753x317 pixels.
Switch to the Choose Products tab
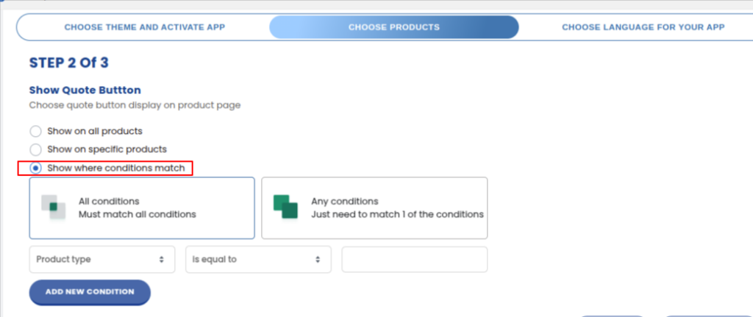[x=393, y=27]
